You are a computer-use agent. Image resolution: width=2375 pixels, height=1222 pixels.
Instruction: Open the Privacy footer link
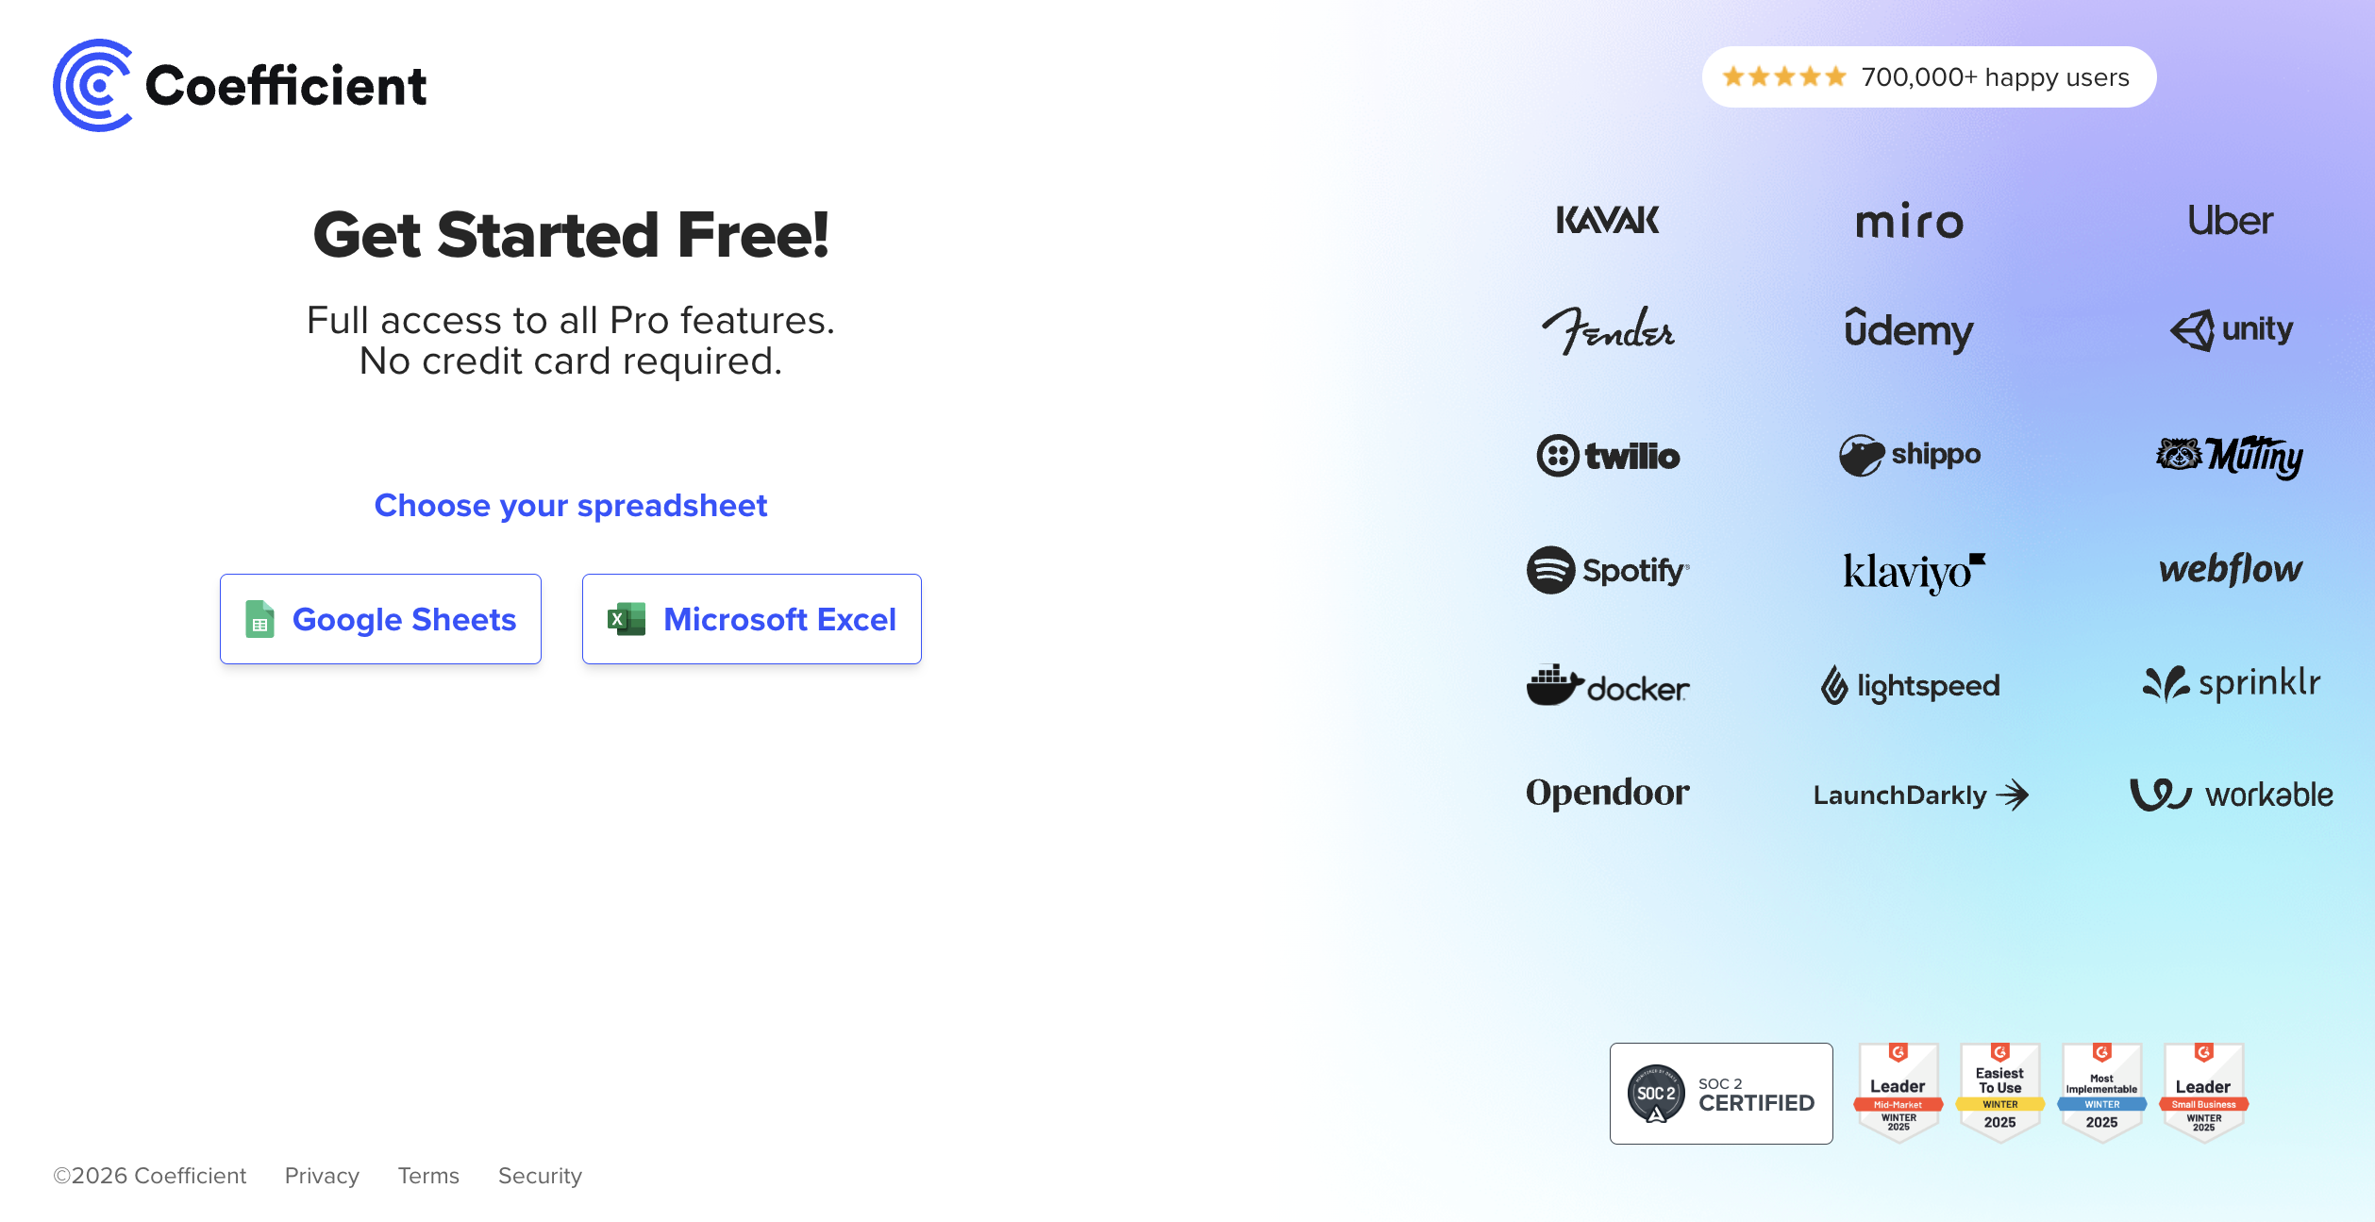pyautogui.click(x=322, y=1176)
